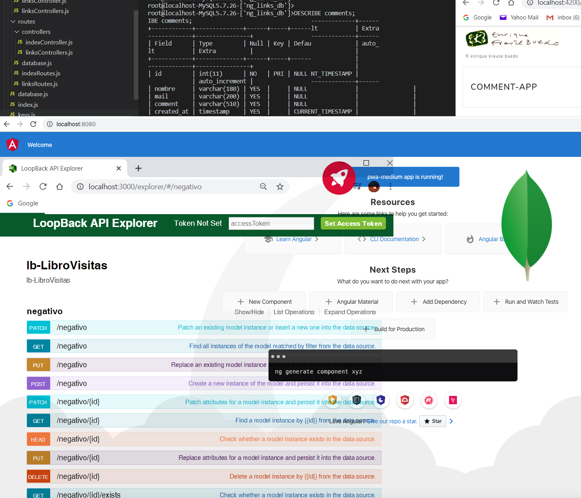Viewport: 581px width, 498px height.
Task: Click the flame icon beside Angular Blog
Action: 470,239
